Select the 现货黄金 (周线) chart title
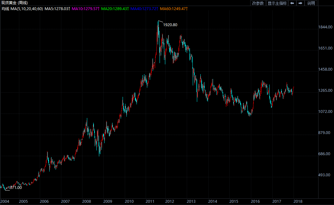The image size is (334, 205). [x=15, y=3]
